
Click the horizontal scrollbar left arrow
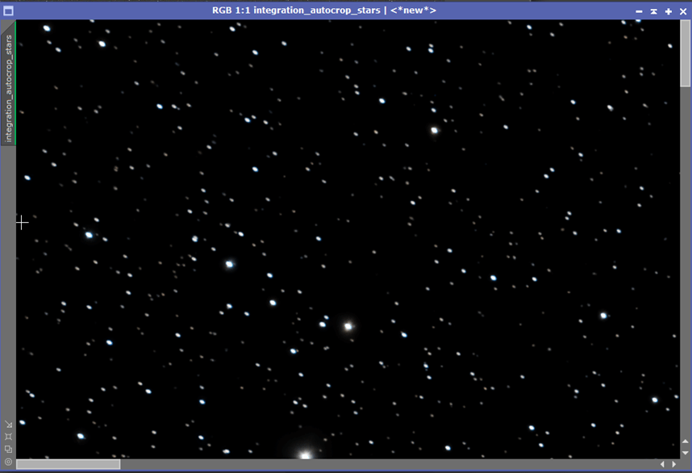(662, 464)
